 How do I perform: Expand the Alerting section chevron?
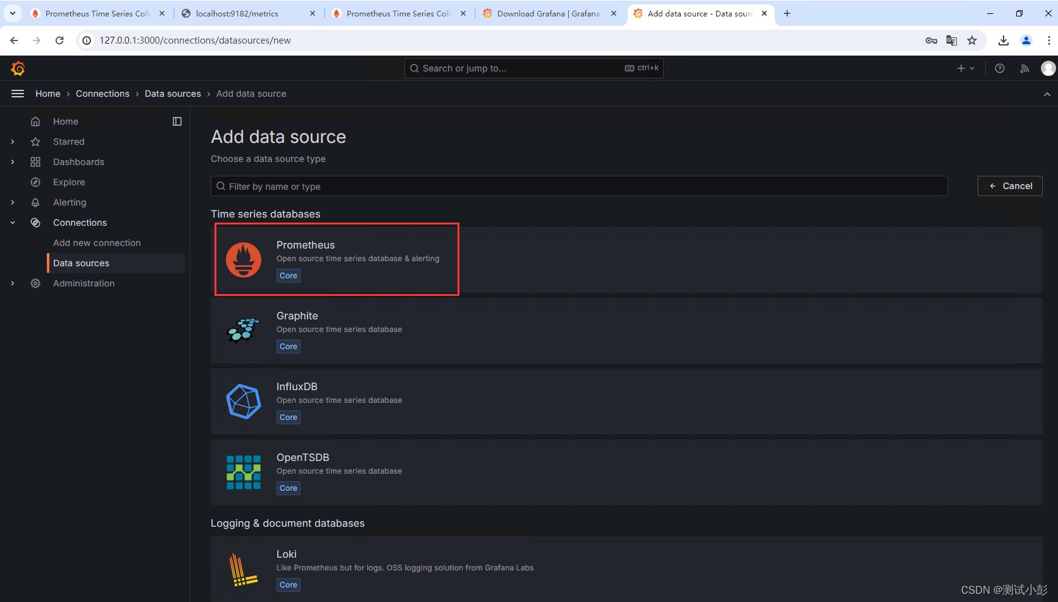click(13, 202)
